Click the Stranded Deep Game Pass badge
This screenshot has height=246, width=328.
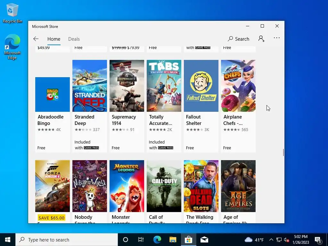(91, 148)
